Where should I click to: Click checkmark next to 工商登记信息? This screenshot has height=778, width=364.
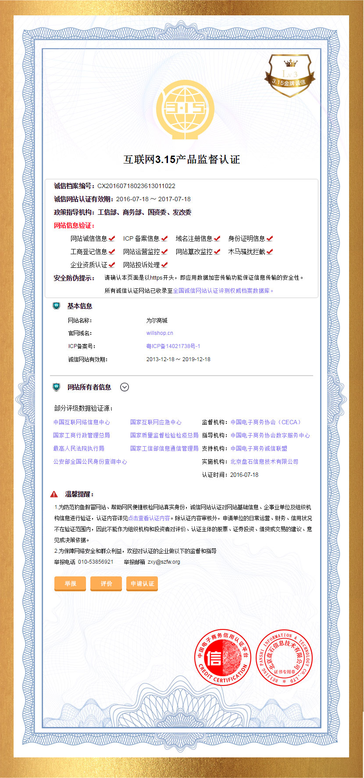112,252
